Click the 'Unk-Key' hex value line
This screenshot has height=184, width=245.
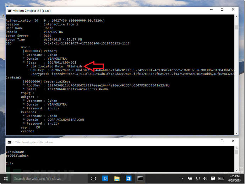click(132, 70)
